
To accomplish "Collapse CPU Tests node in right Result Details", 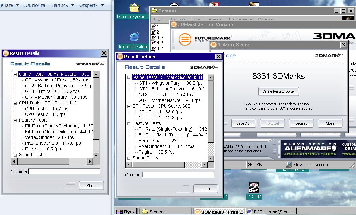I will click(129, 106).
